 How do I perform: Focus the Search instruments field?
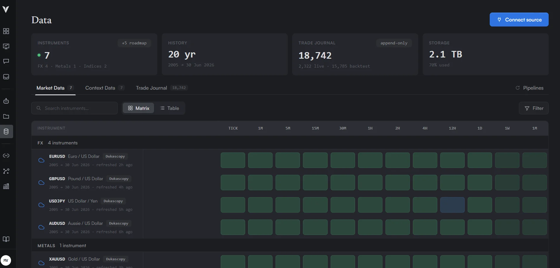point(74,108)
